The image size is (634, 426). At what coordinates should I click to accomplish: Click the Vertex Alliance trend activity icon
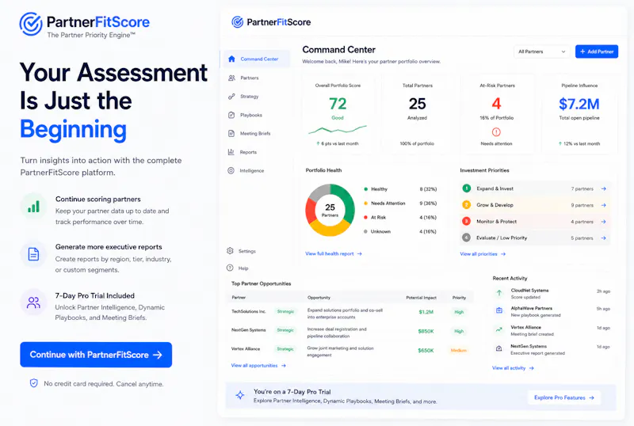499,329
